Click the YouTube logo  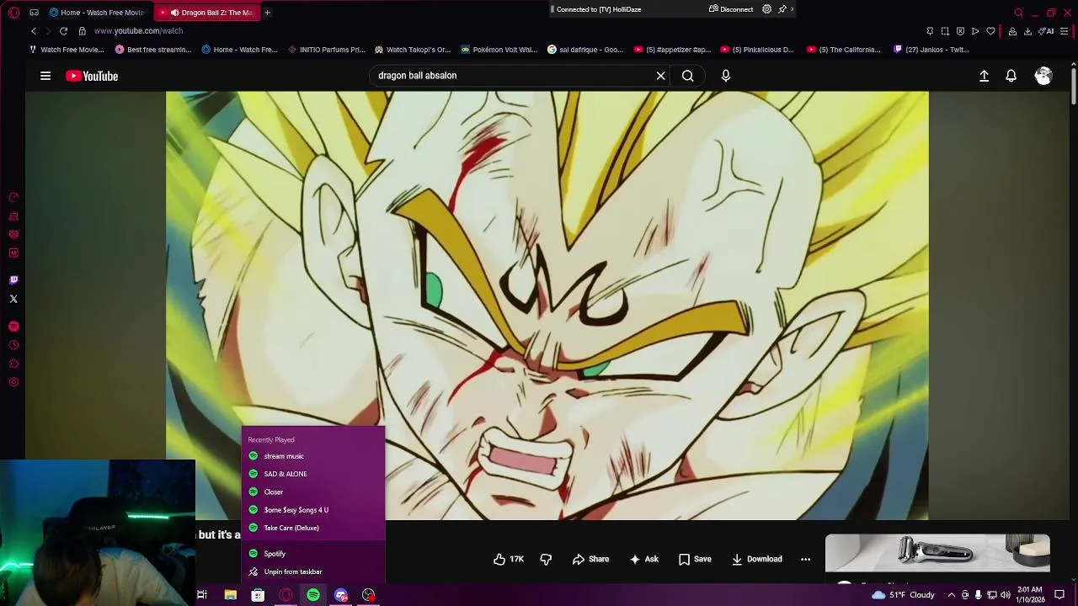point(92,76)
